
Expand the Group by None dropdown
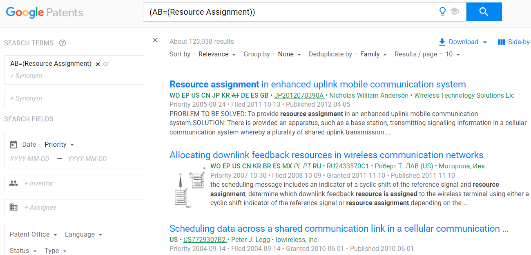click(x=289, y=54)
